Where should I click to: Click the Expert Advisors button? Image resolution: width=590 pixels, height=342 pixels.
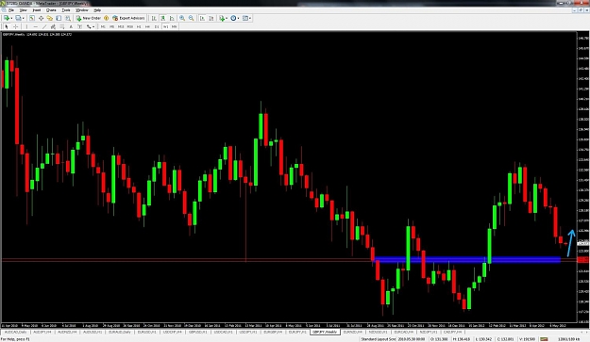128,18
